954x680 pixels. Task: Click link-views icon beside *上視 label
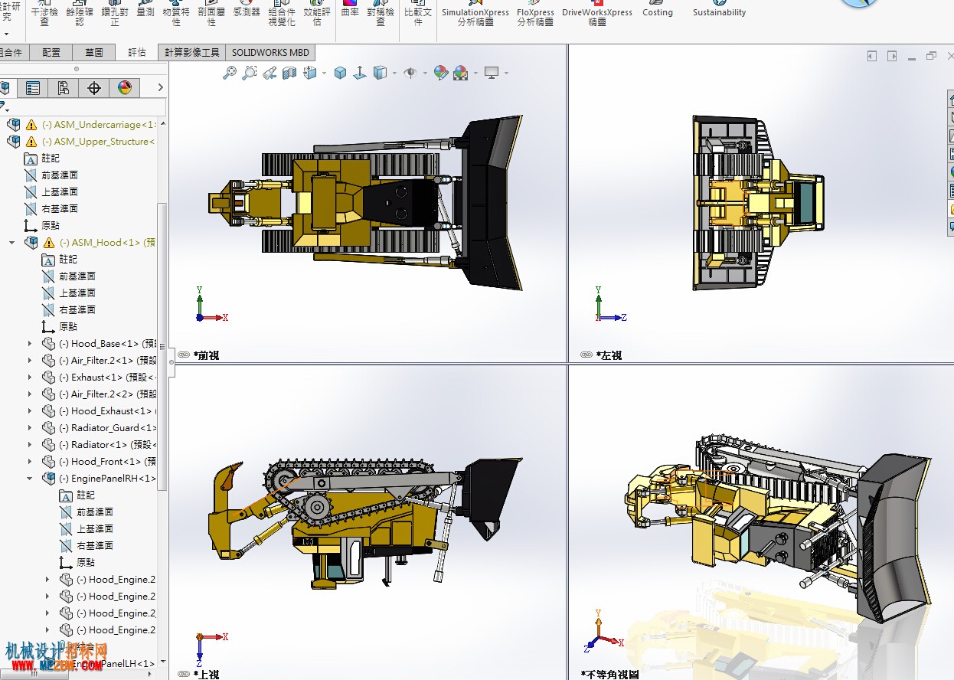184,674
